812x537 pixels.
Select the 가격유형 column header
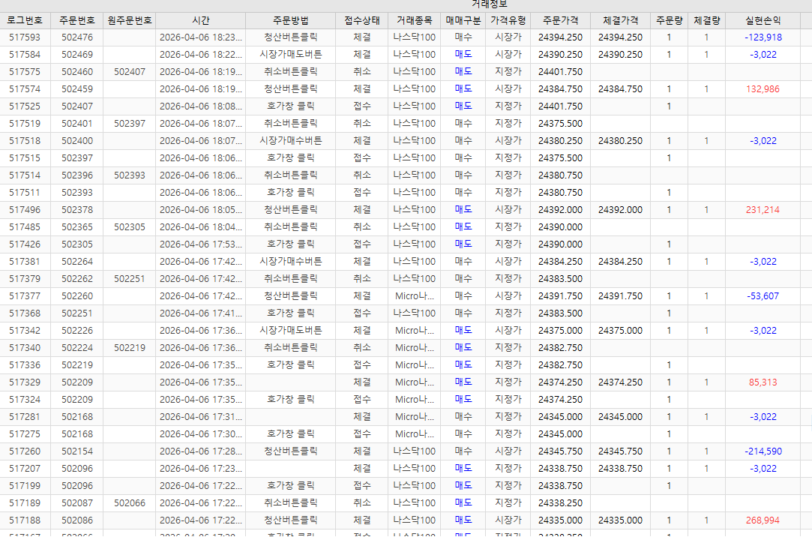click(x=508, y=21)
